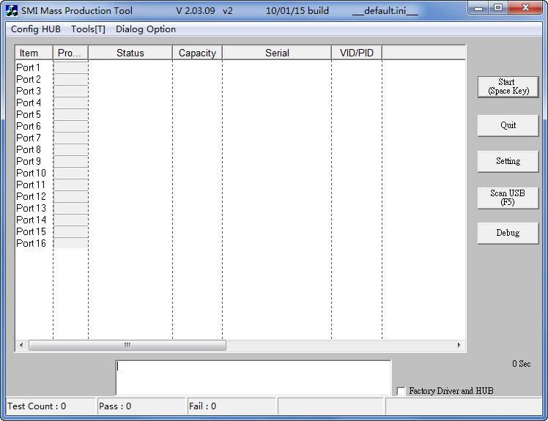Screen dimensions: 548x421
Task: Open the Setting button
Action: pyautogui.click(x=508, y=161)
